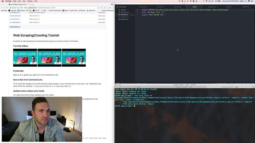This screenshot has height=143, width=255.
Task: Open auto_follow.rb in GitHub file list
Action: (16, 16)
